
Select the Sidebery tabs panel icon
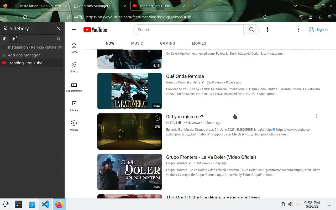(13, 39)
